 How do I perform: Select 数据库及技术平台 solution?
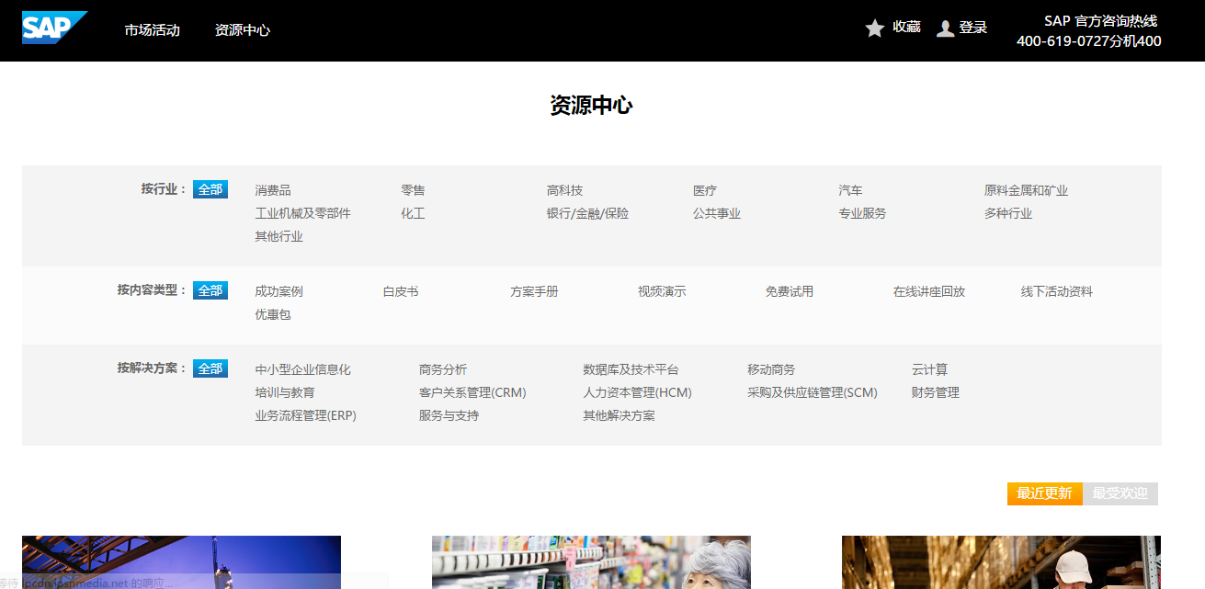pos(631,370)
